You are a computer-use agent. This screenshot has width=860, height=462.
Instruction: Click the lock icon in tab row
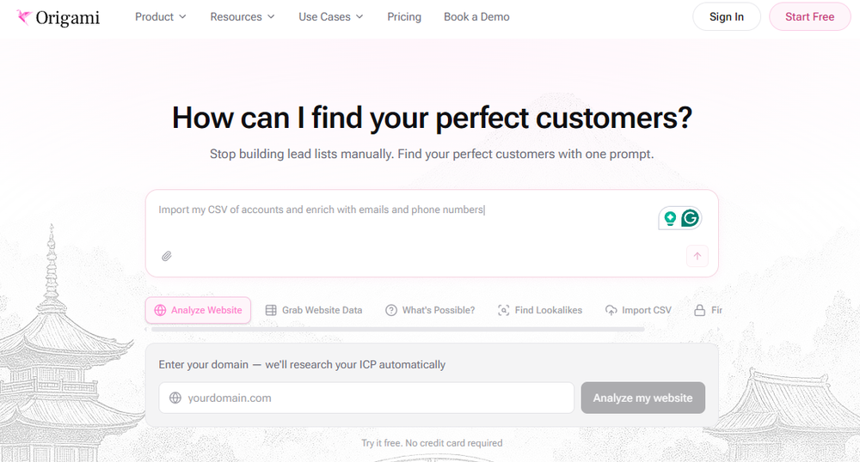(x=700, y=311)
